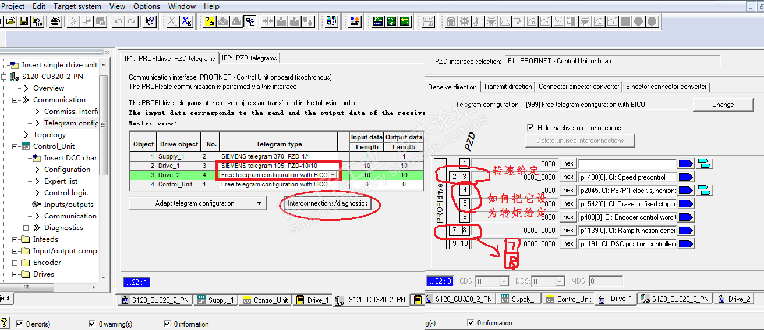
Task: Expand the Drives folder node
Action: [15, 274]
